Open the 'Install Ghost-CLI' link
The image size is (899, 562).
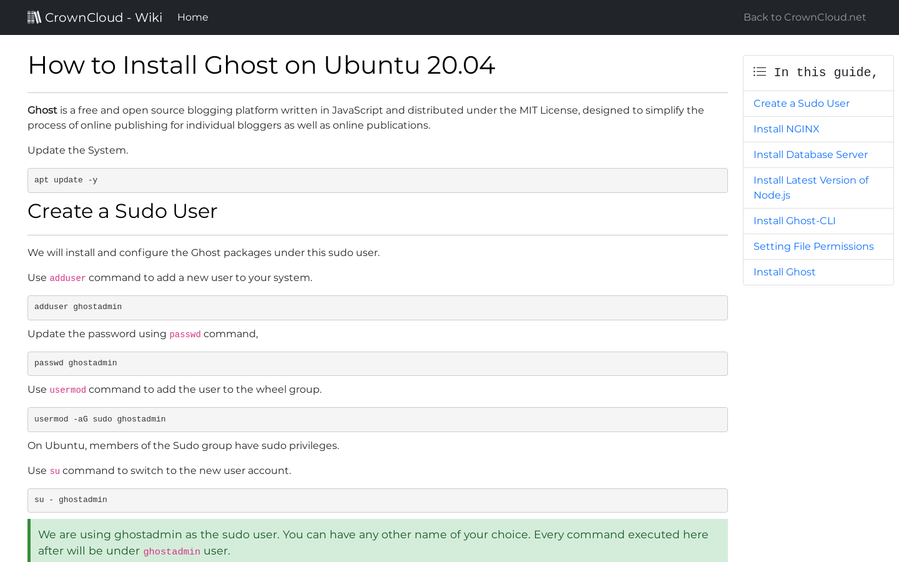(x=794, y=220)
